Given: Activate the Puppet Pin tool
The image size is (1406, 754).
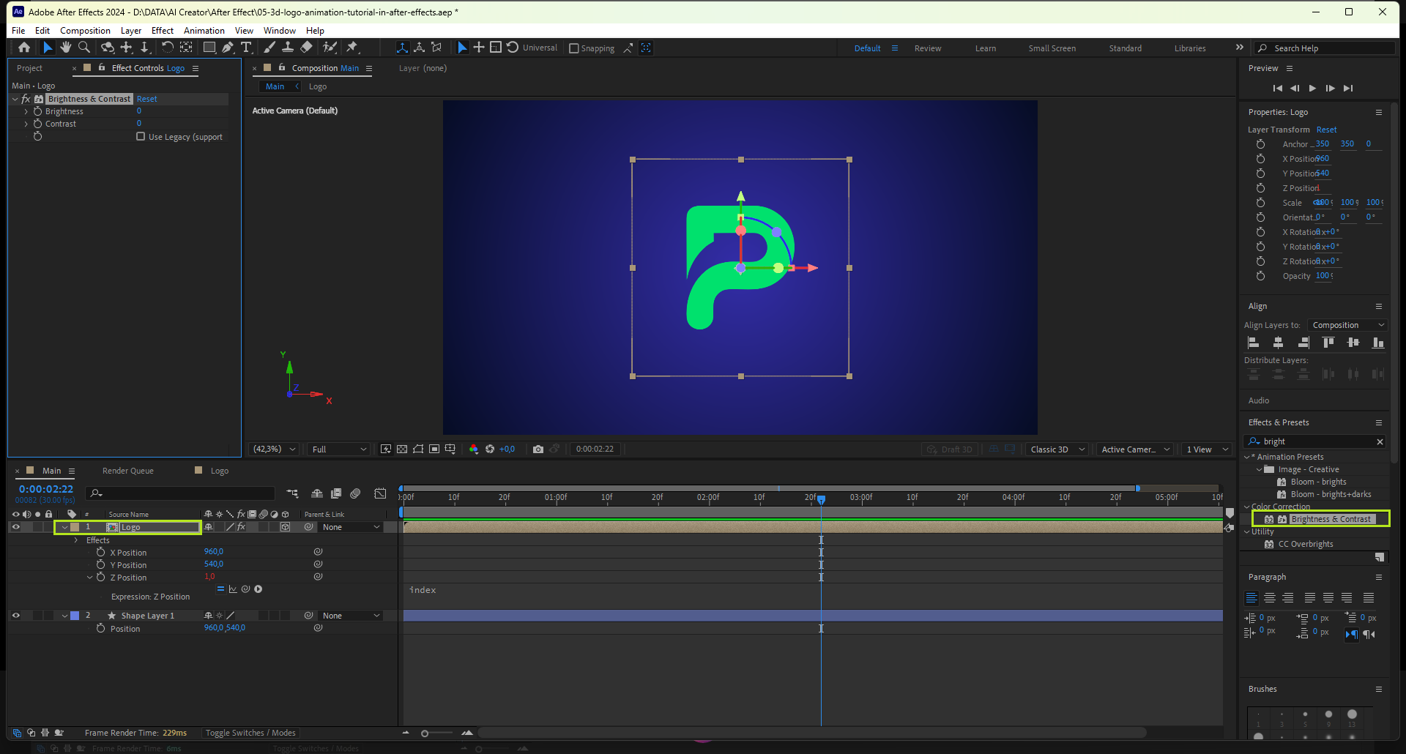Looking at the screenshot, I should pyautogui.click(x=352, y=48).
